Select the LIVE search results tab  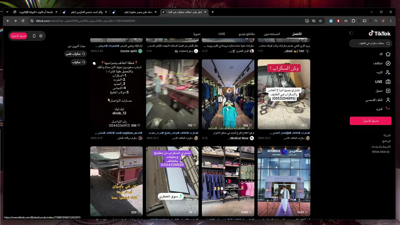point(222,34)
